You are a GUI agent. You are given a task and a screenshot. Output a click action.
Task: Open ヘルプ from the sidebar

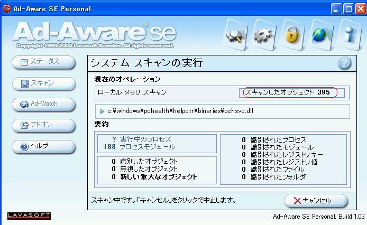[x=44, y=146]
